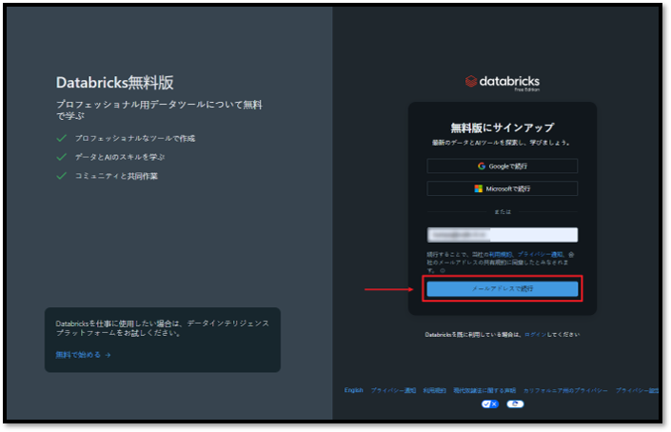Continue with Microsoft signup button
671x432 pixels.
pyautogui.click(x=502, y=188)
